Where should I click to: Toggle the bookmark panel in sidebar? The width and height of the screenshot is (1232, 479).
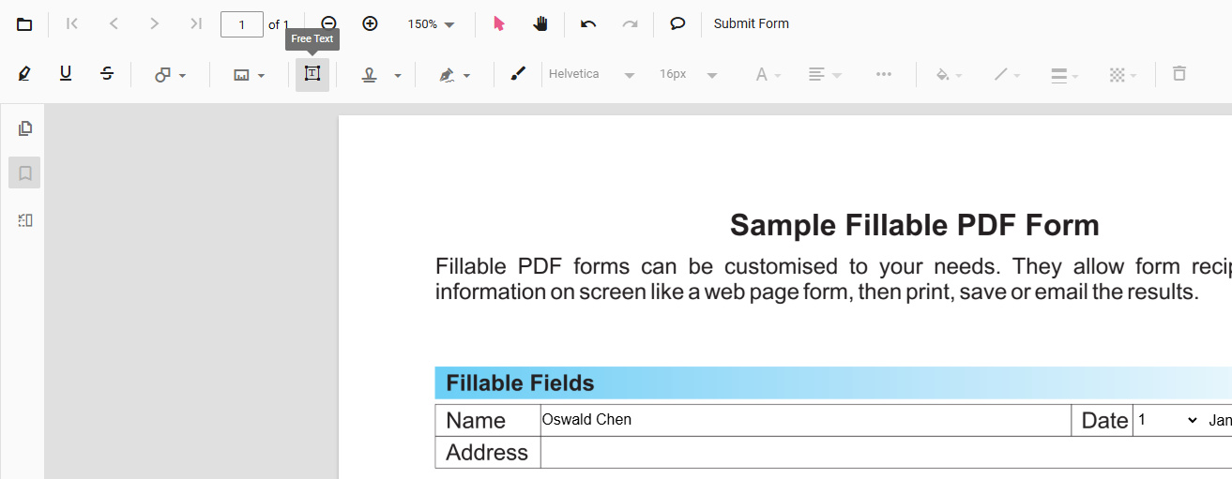[25, 173]
